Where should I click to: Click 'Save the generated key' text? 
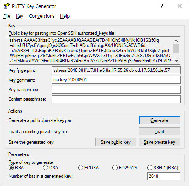pyautogui.click(x=31, y=142)
